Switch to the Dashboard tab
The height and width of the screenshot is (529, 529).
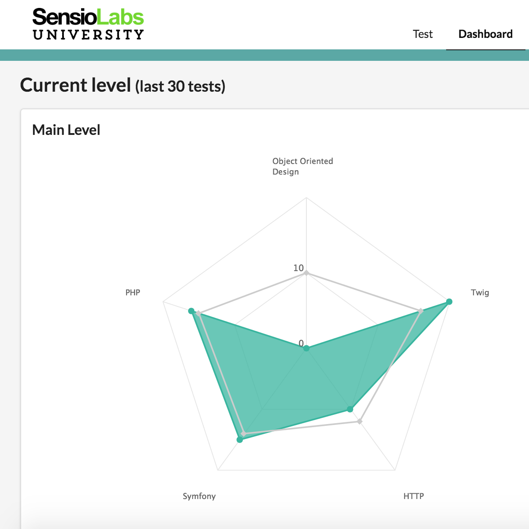click(485, 34)
